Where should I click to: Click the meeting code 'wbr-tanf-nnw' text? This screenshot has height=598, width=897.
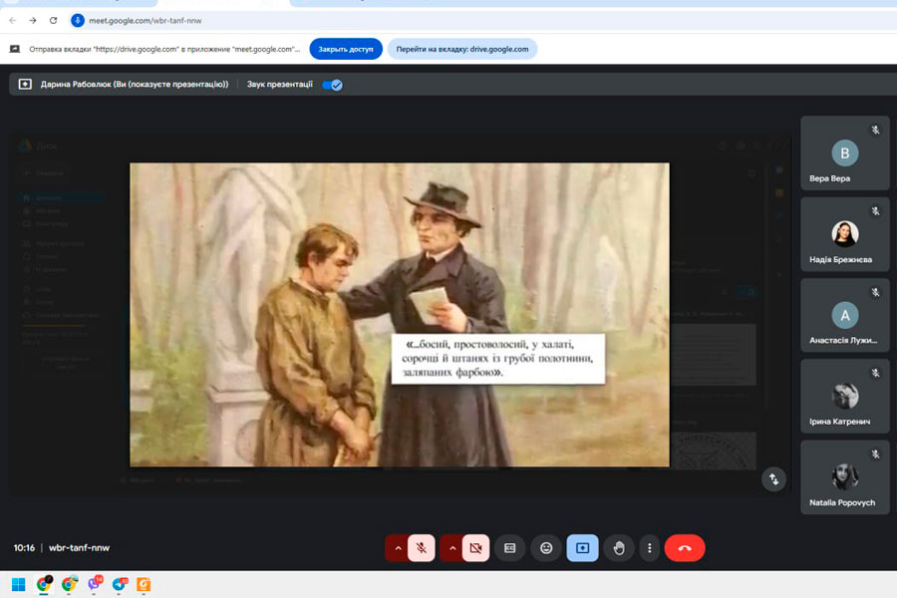click(x=79, y=547)
